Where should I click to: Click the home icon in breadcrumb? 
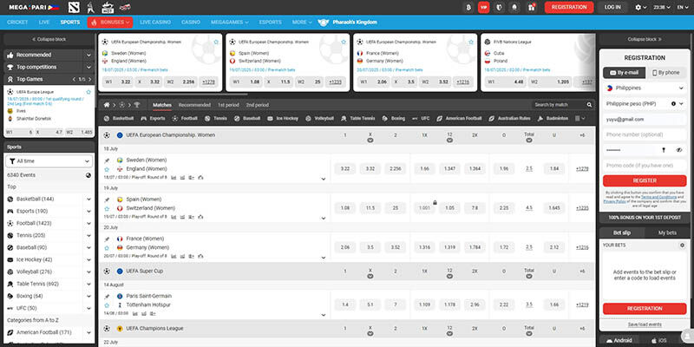107,105
